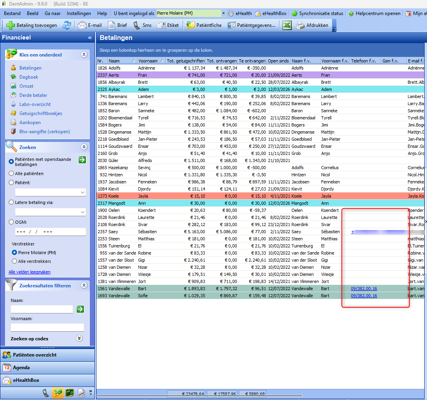The image size is (427, 400).
Task: Select Patiënten met openstaande betalingen radio button
Action: pyautogui.click(x=11, y=162)
